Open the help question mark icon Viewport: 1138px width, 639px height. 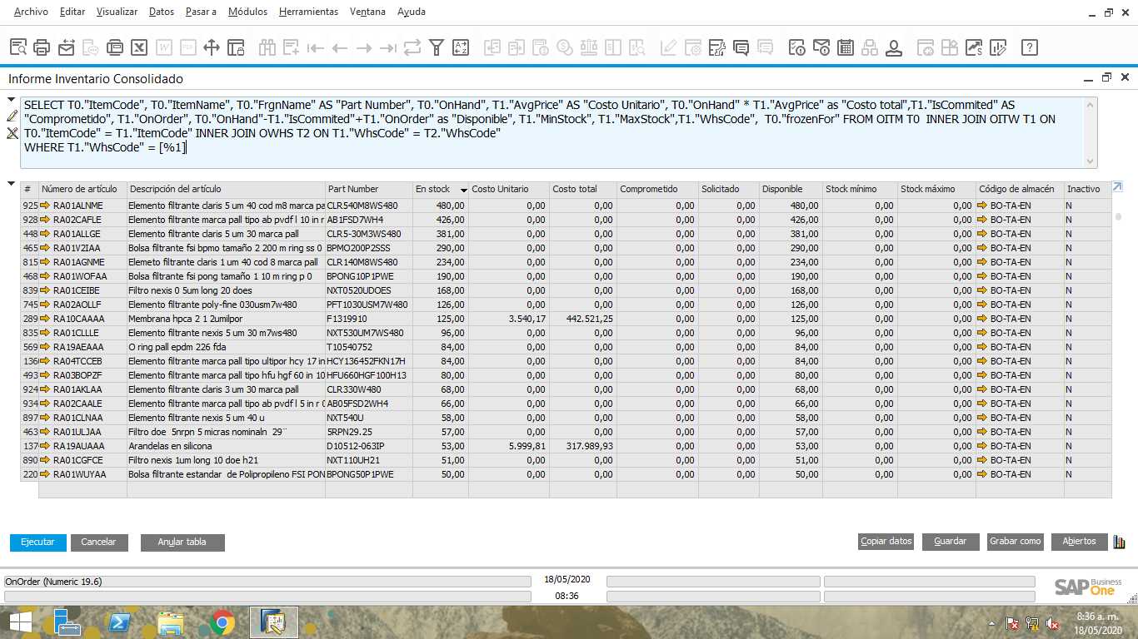point(1030,47)
